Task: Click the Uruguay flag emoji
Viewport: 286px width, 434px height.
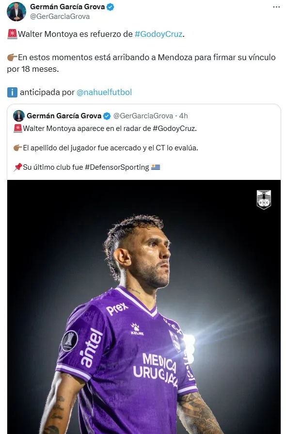Action: (x=156, y=167)
